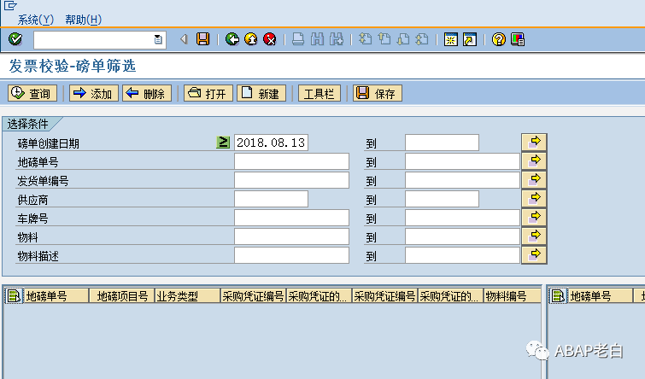The width and height of the screenshot is (645, 379).
Task: Open the command field history dropdown
Action: tap(158, 40)
